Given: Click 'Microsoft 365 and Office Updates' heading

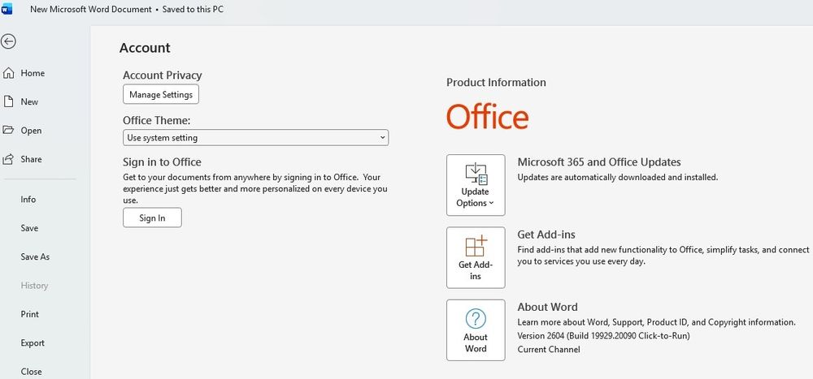Looking at the screenshot, I should point(599,162).
